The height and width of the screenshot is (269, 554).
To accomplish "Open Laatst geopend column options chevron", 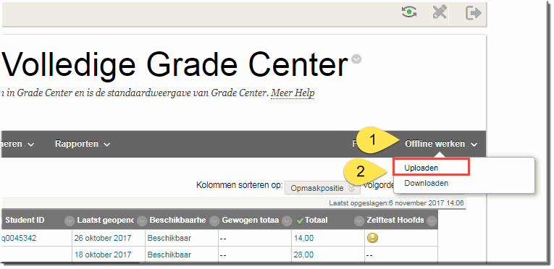I will click(142, 221).
